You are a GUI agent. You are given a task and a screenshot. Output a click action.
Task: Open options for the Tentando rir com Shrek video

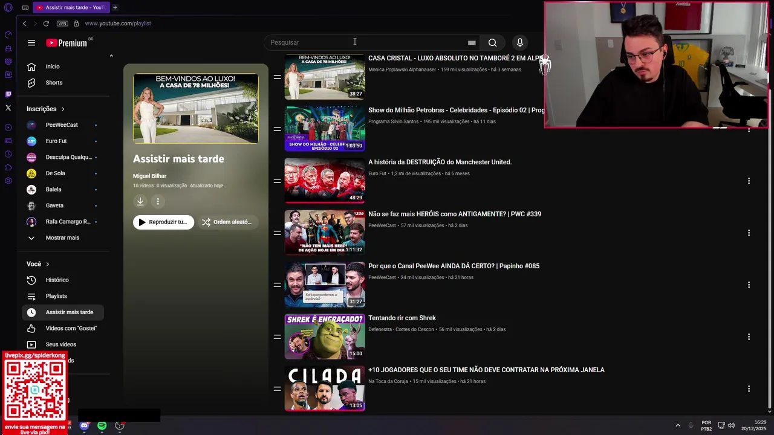point(749,337)
